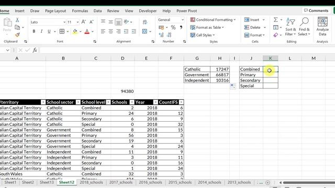Toggle Italic formatting

point(41,31)
